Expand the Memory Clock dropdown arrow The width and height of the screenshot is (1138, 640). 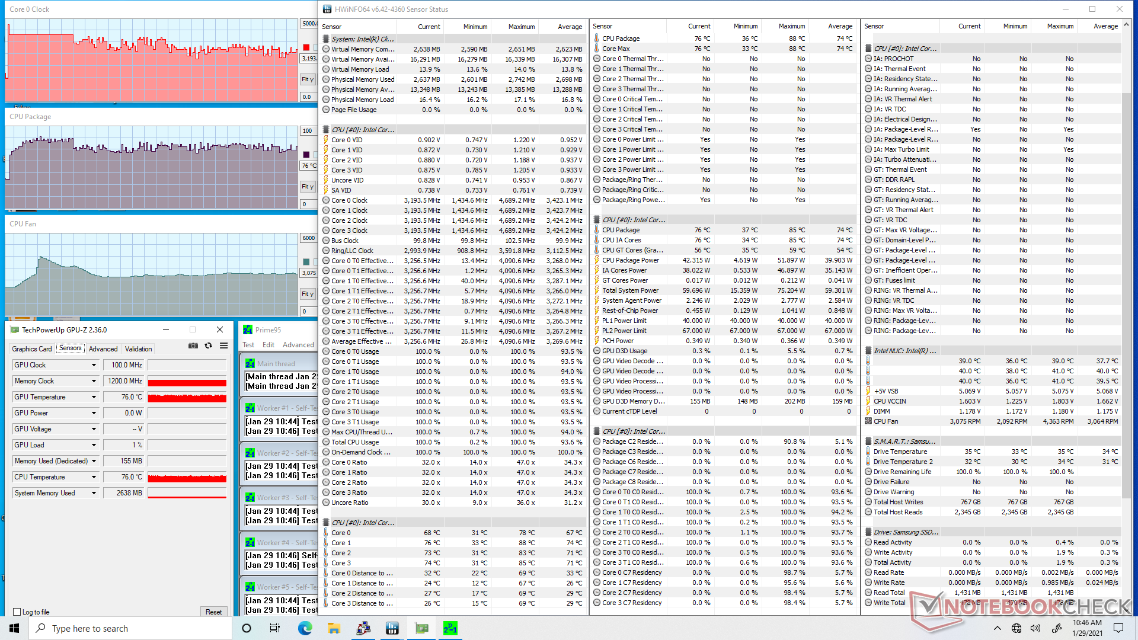point(94,381)
